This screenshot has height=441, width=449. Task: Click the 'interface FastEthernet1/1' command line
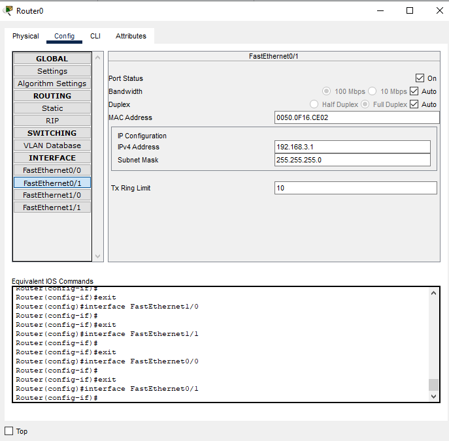pos(107,334)
